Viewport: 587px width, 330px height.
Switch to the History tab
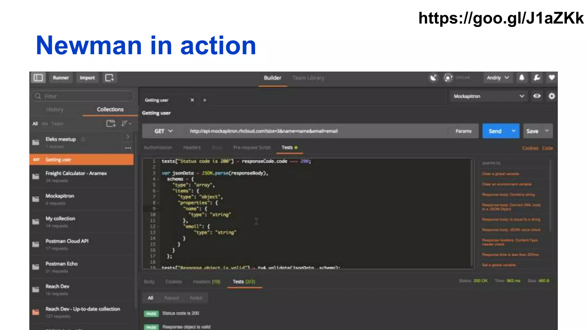tap(54, 109)
